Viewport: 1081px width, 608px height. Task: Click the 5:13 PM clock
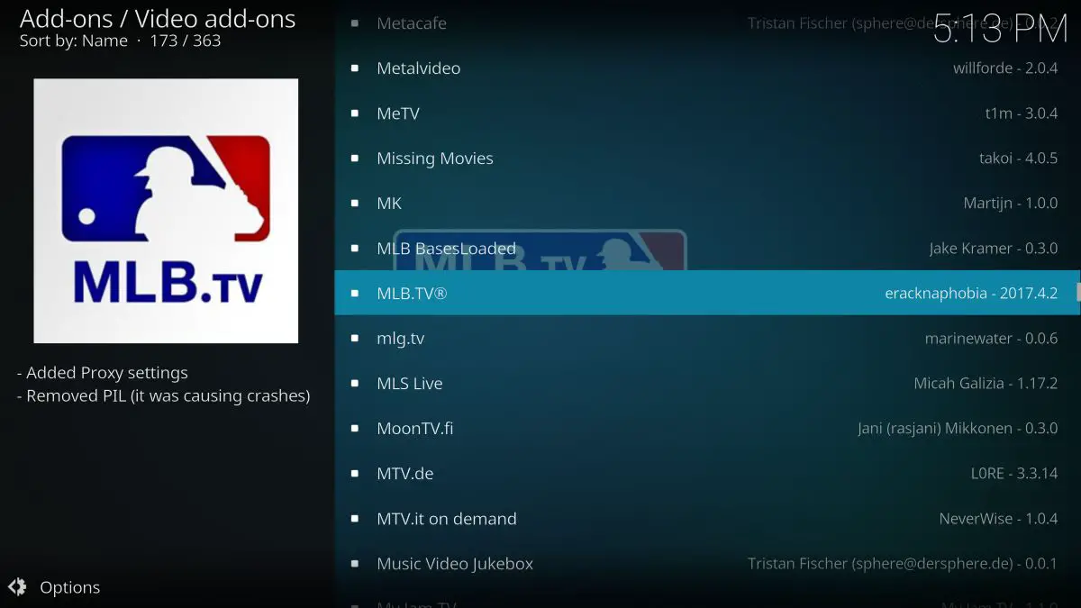pyautogui.click(x=1000, y=29)
